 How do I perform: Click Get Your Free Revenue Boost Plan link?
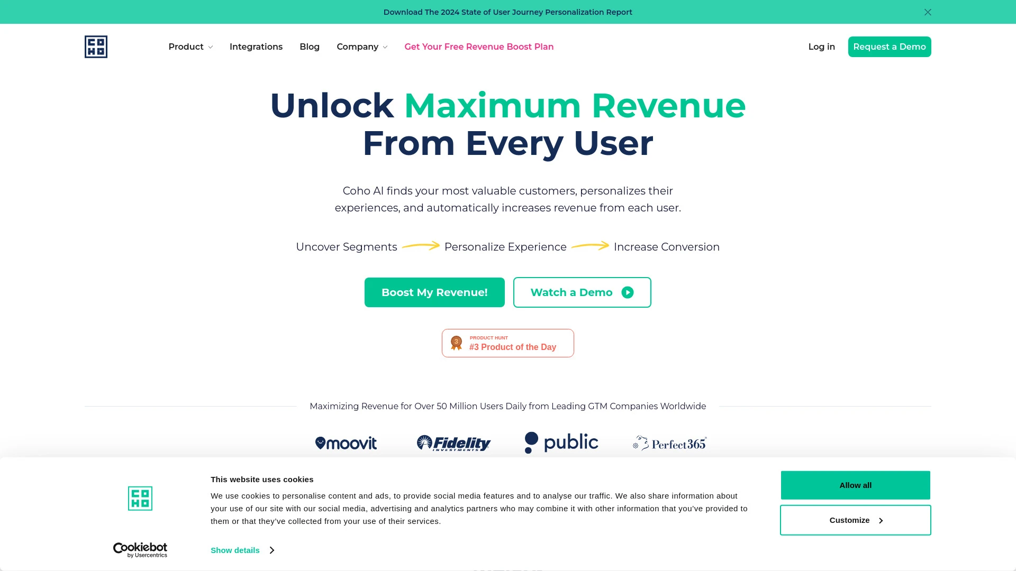pyautogui.click(x=479, y=47)
